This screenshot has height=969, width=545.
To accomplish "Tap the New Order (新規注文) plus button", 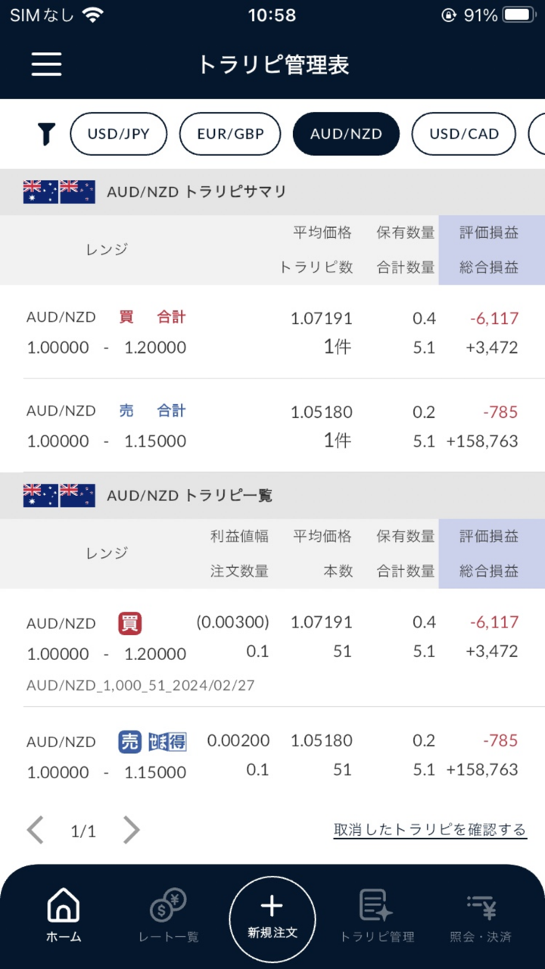I will (x=272, y=914).
